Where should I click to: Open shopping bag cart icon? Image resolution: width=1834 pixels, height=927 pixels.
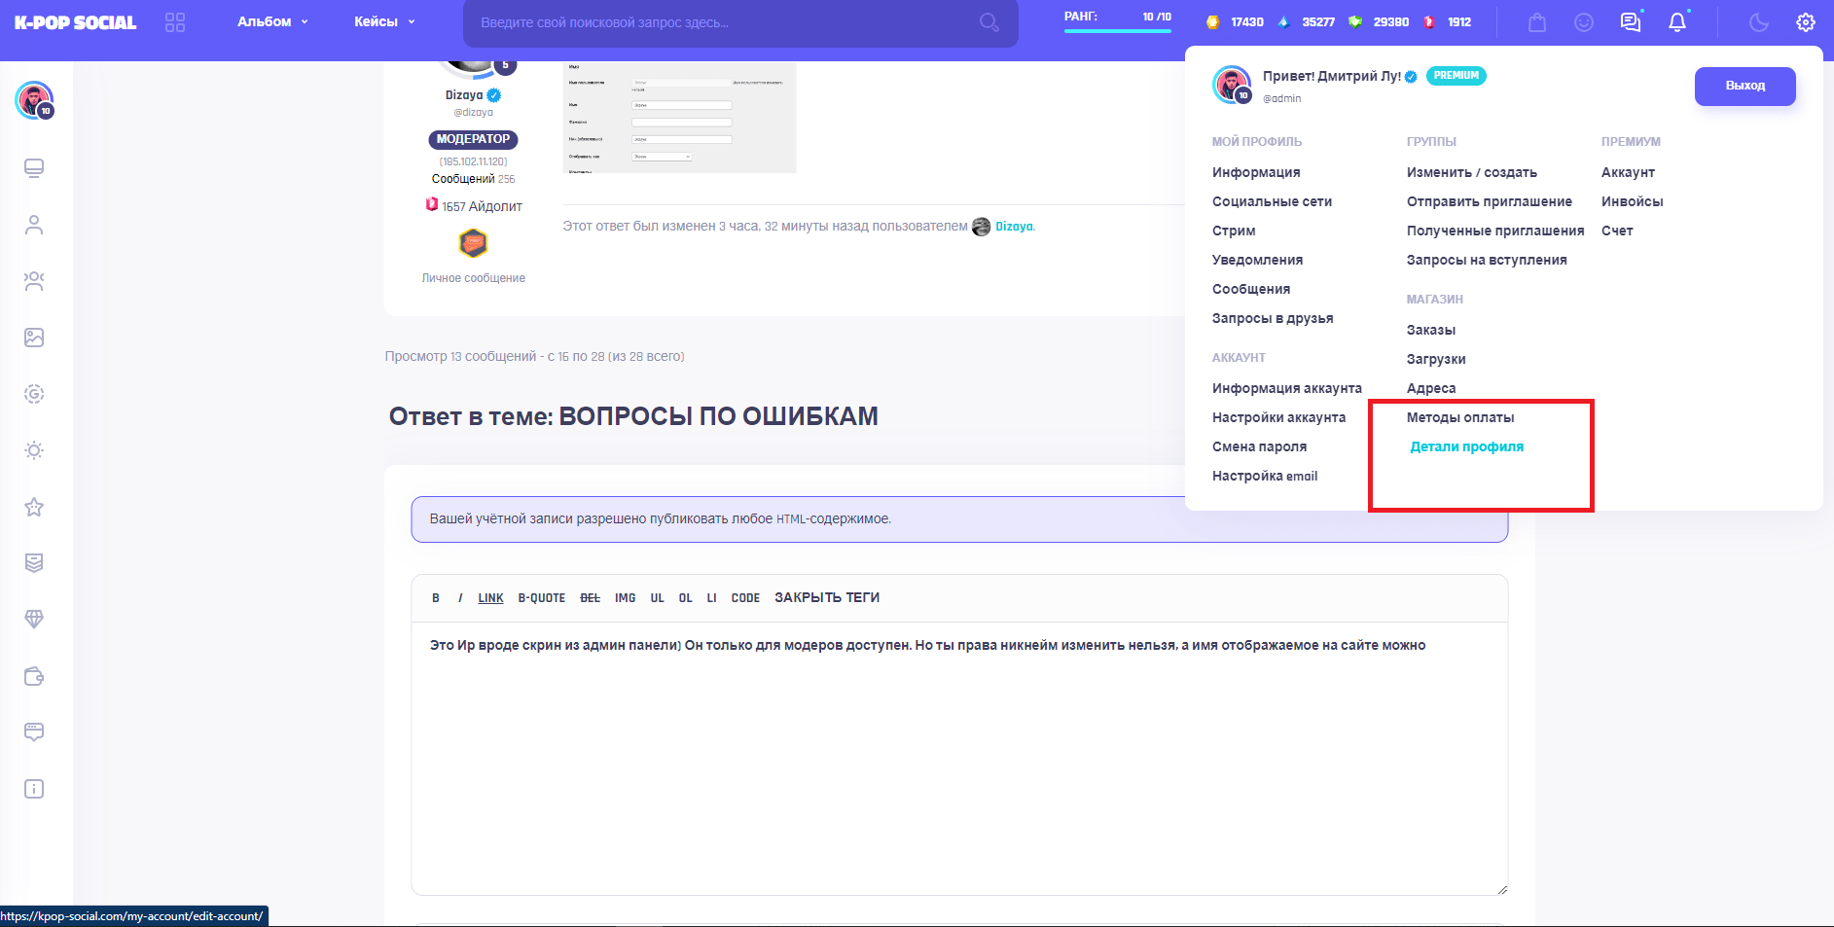(1537, 22)
